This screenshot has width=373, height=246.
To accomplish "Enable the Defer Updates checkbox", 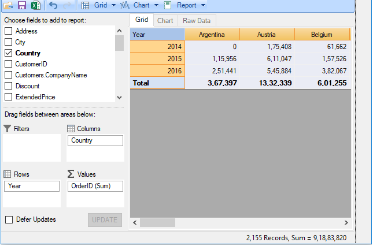I will [x=9, y=219].
